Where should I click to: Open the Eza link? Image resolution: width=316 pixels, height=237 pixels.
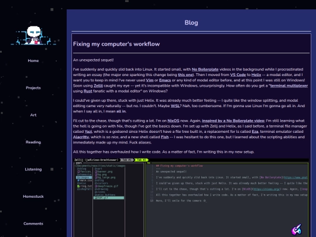tap(255, 132)
